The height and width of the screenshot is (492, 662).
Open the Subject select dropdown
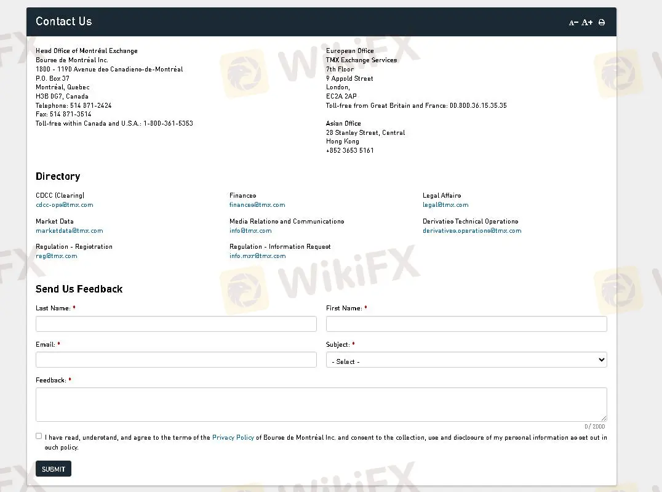466,360
